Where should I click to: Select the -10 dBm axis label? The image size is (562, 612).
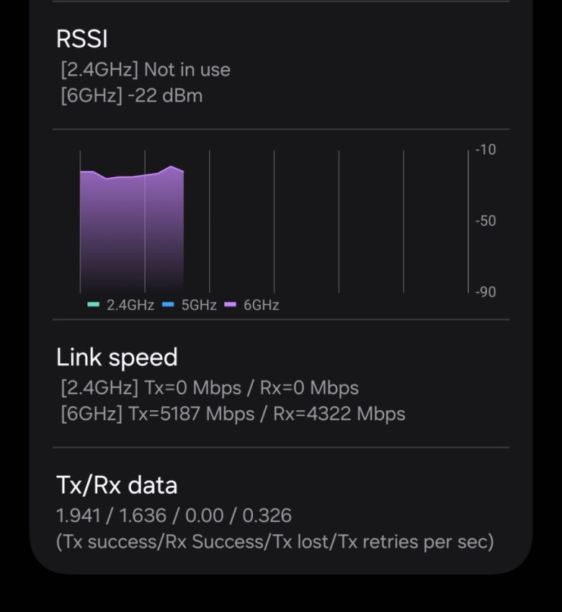485,149
